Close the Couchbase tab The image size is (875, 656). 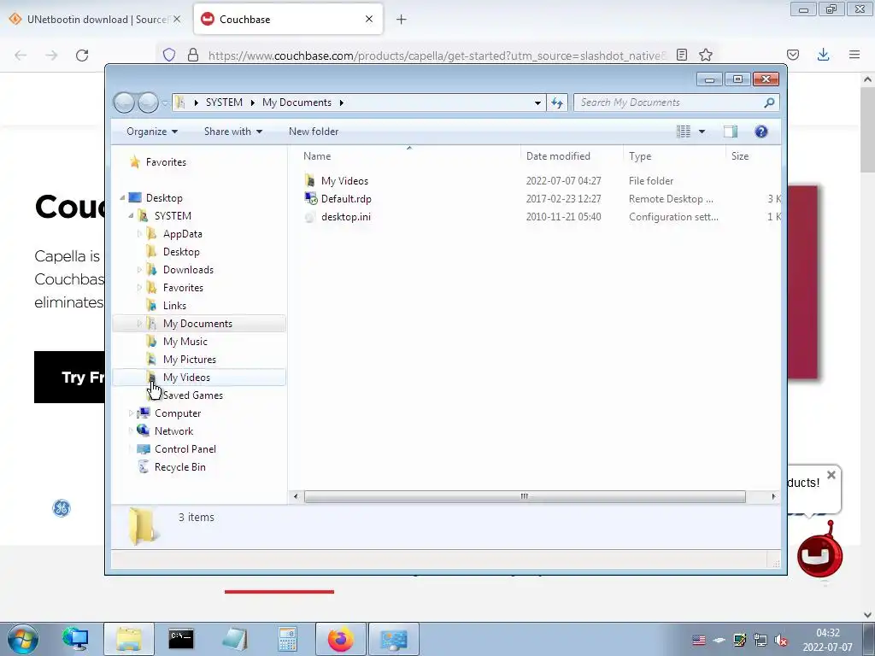[x=369, y=19]
